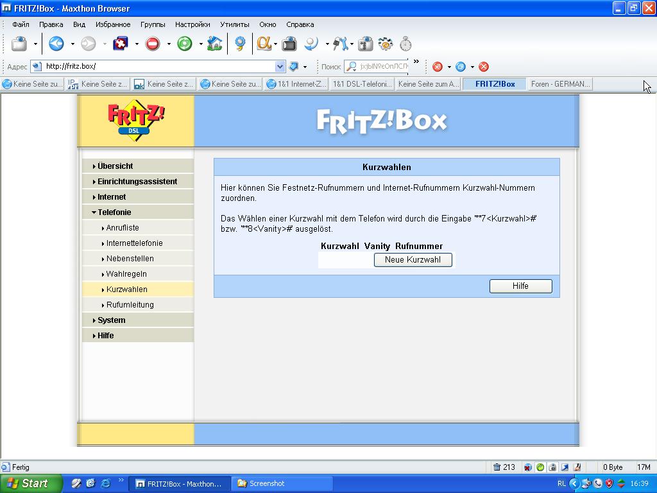Screen dimensions: 657x493
Task: Click the printer-like status bar icon
Action: 552,467
